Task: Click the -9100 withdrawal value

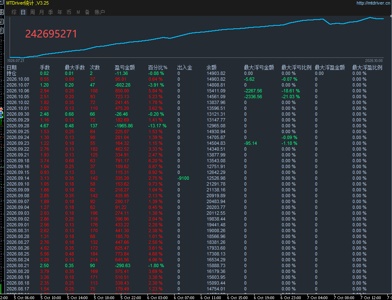Action: point(183,178)
